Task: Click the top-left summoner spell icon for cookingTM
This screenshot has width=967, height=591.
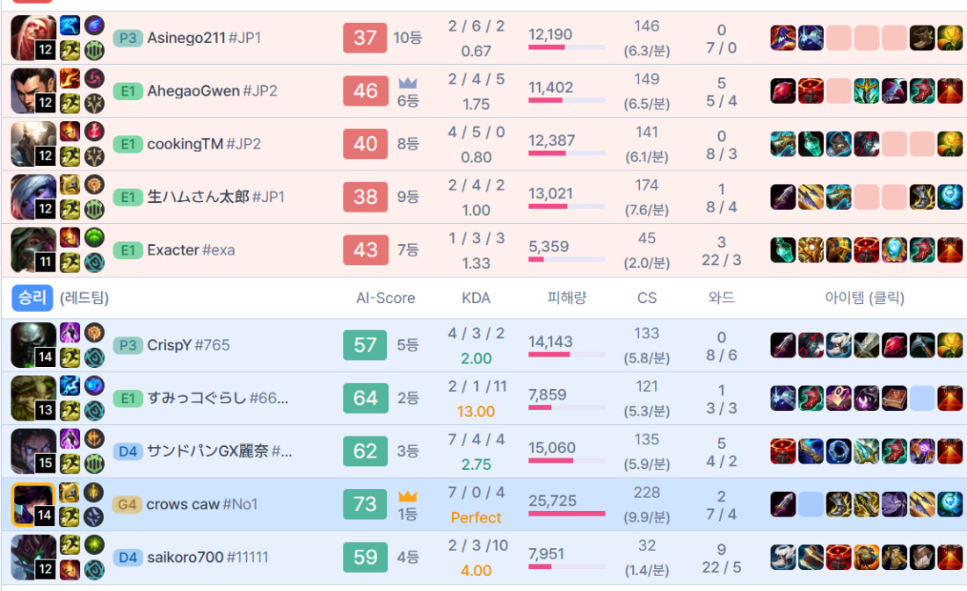Action: [69, 132]
